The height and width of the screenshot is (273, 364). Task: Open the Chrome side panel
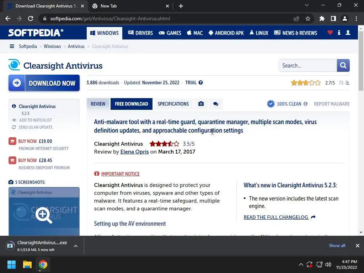coord(333,18)
